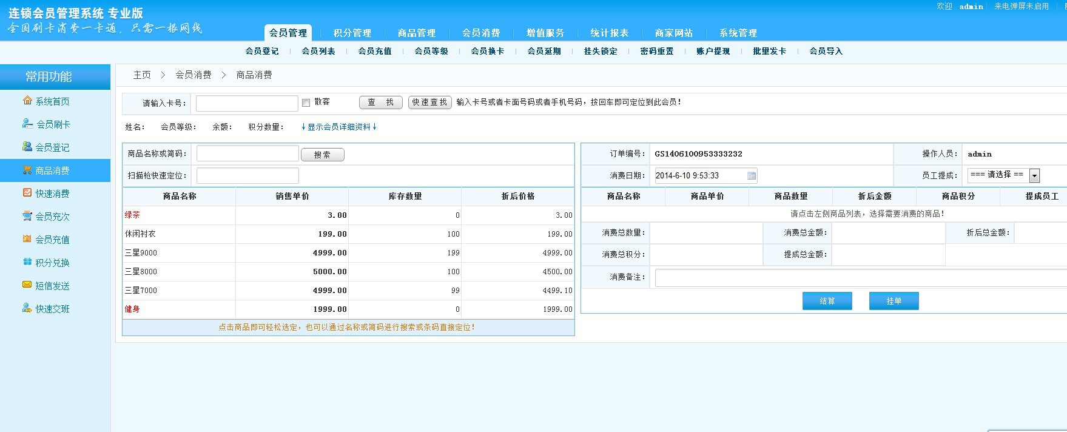Select 会员等级 submenu item
Viewport: 1067px width, 432px height.
(x=431, y=51)
